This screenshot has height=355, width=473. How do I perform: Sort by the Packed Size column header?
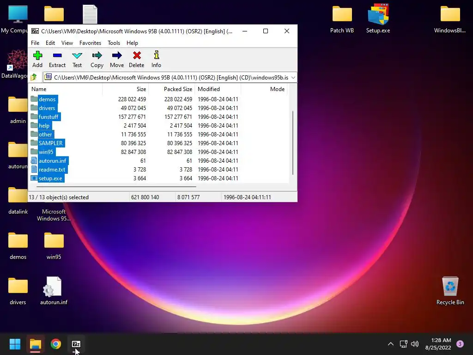(172, 89)
